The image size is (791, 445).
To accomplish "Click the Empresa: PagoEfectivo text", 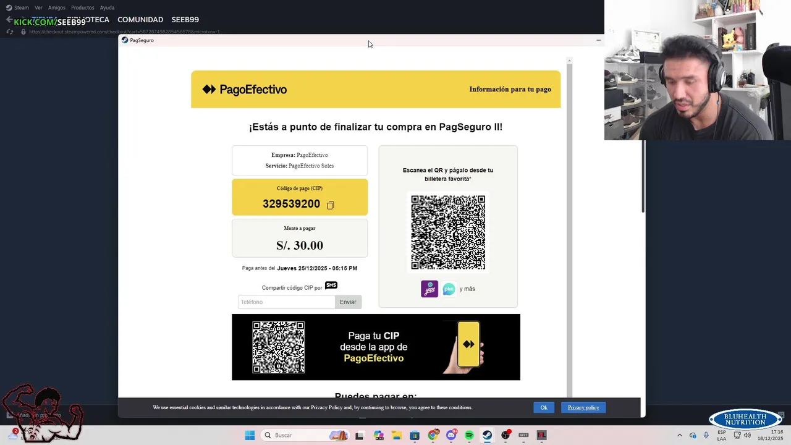I will [300, 155].
